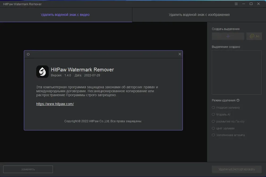Screen dimensions: 266x177
Task: Close the HitPaw Watermark Remover window
Action: 259,4
